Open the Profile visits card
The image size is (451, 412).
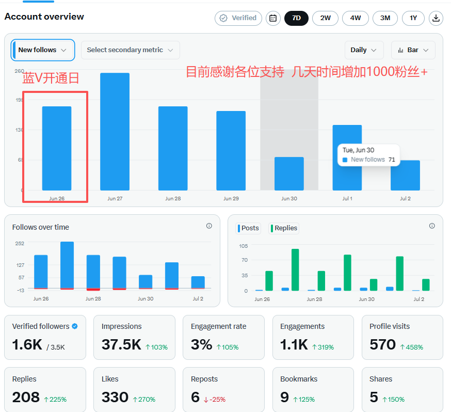click(402, 337)
